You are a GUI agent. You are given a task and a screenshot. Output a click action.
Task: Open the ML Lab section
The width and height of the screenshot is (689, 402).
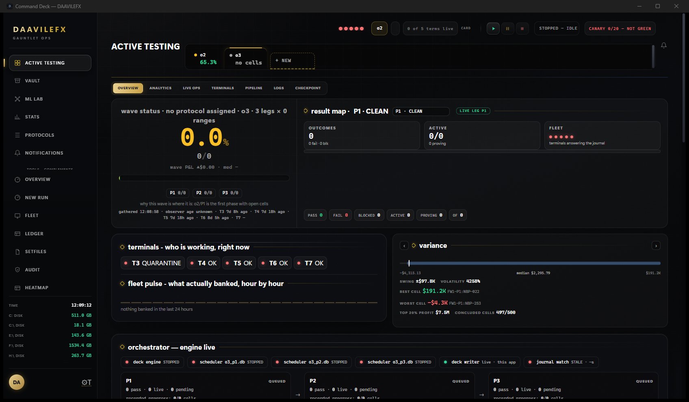(50, 99)
